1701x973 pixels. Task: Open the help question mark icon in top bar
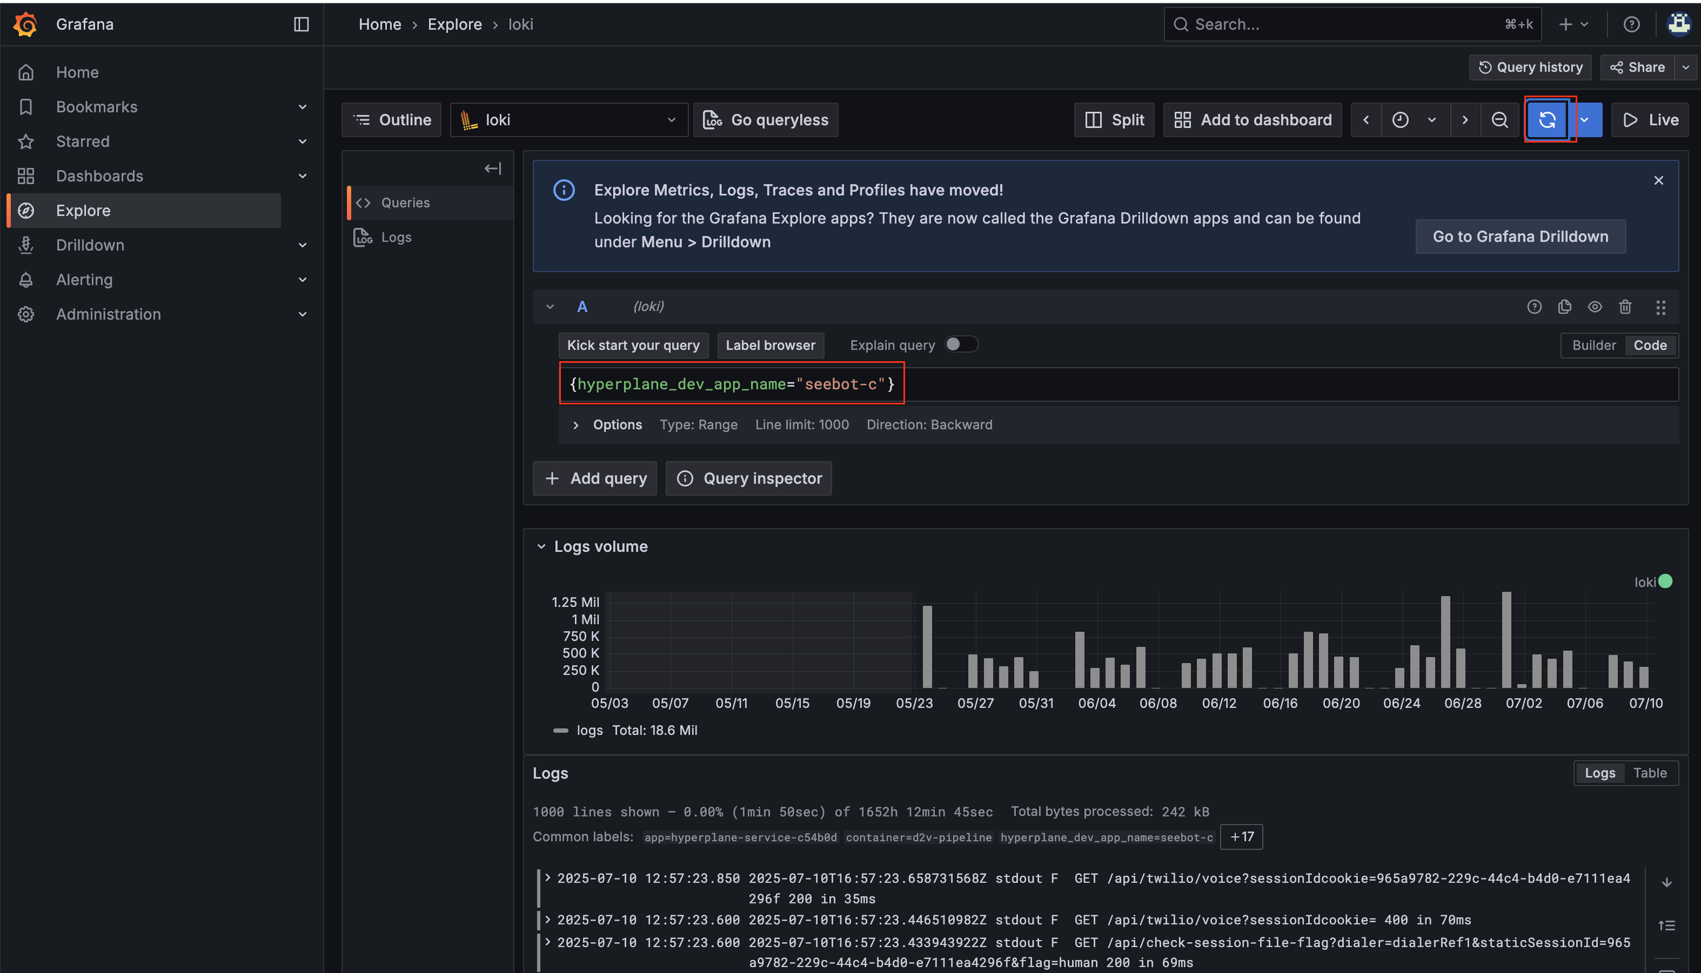[x=1631, y=24]
